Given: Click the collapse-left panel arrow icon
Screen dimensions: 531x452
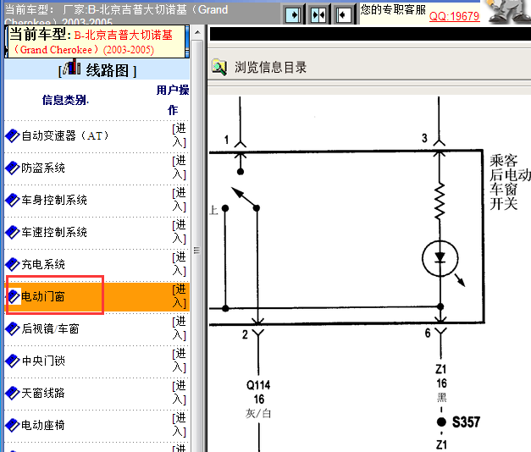Looking at the screenshot, I should (x=343, y=15).
